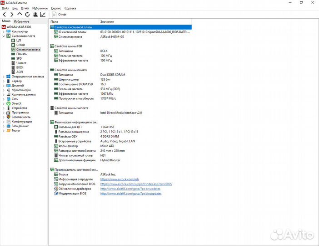319x246 pixels.
Task: Click the Операционная система Windows icon
Action: coord(8,77)
